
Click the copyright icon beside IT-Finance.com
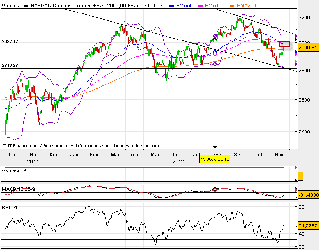coord(5,145)
